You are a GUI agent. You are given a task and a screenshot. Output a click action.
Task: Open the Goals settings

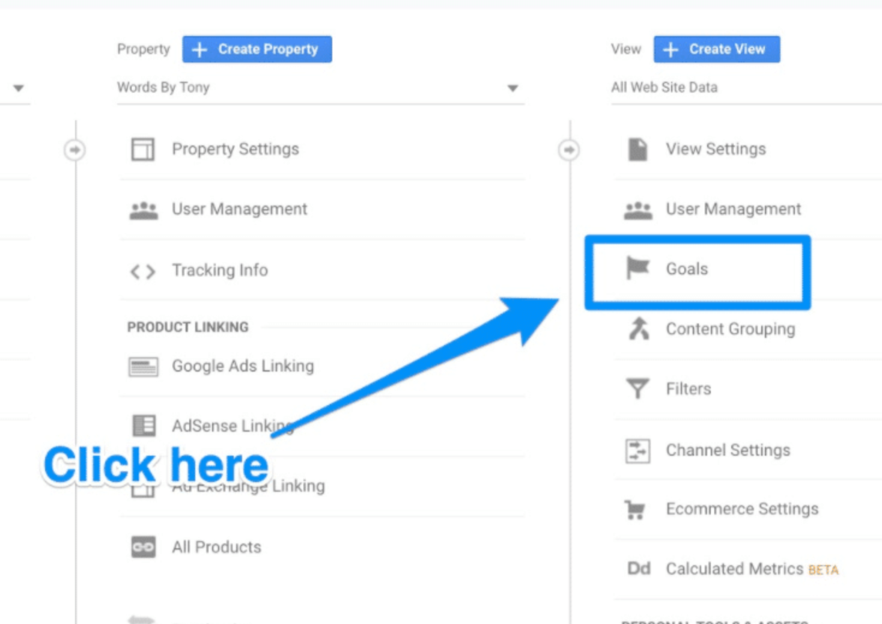pos(687,269)
